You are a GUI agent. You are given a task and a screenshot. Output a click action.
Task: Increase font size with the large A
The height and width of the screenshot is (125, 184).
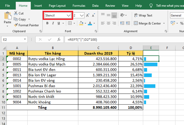click(x=87, y=15)
